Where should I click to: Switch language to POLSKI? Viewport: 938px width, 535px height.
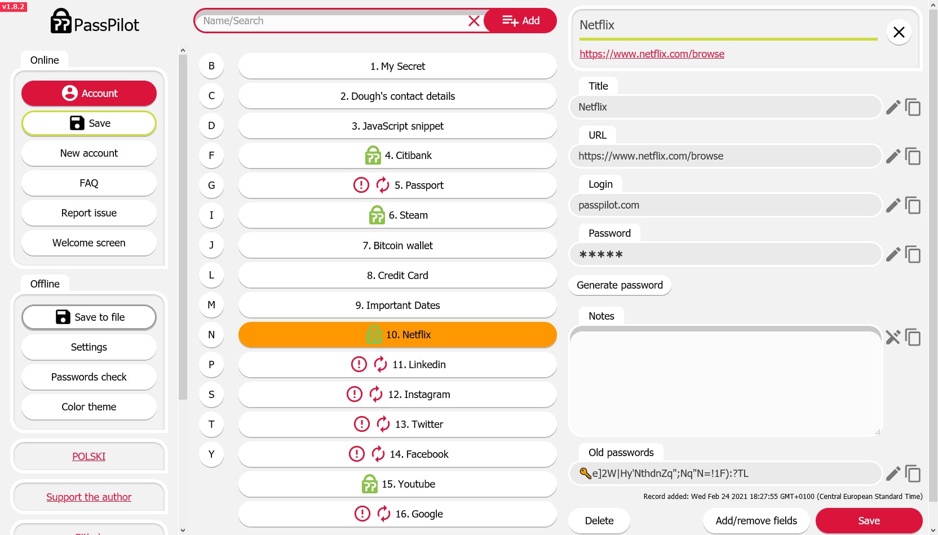coord(89,457)
